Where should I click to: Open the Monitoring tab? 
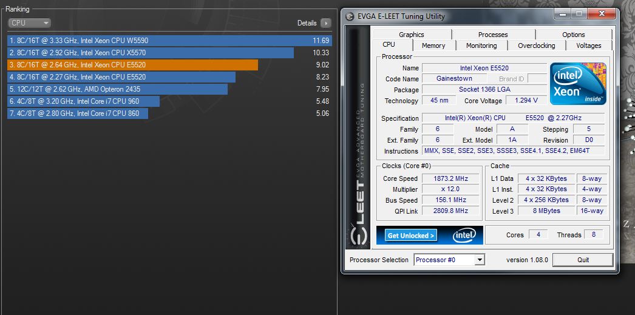coord(481,46)
